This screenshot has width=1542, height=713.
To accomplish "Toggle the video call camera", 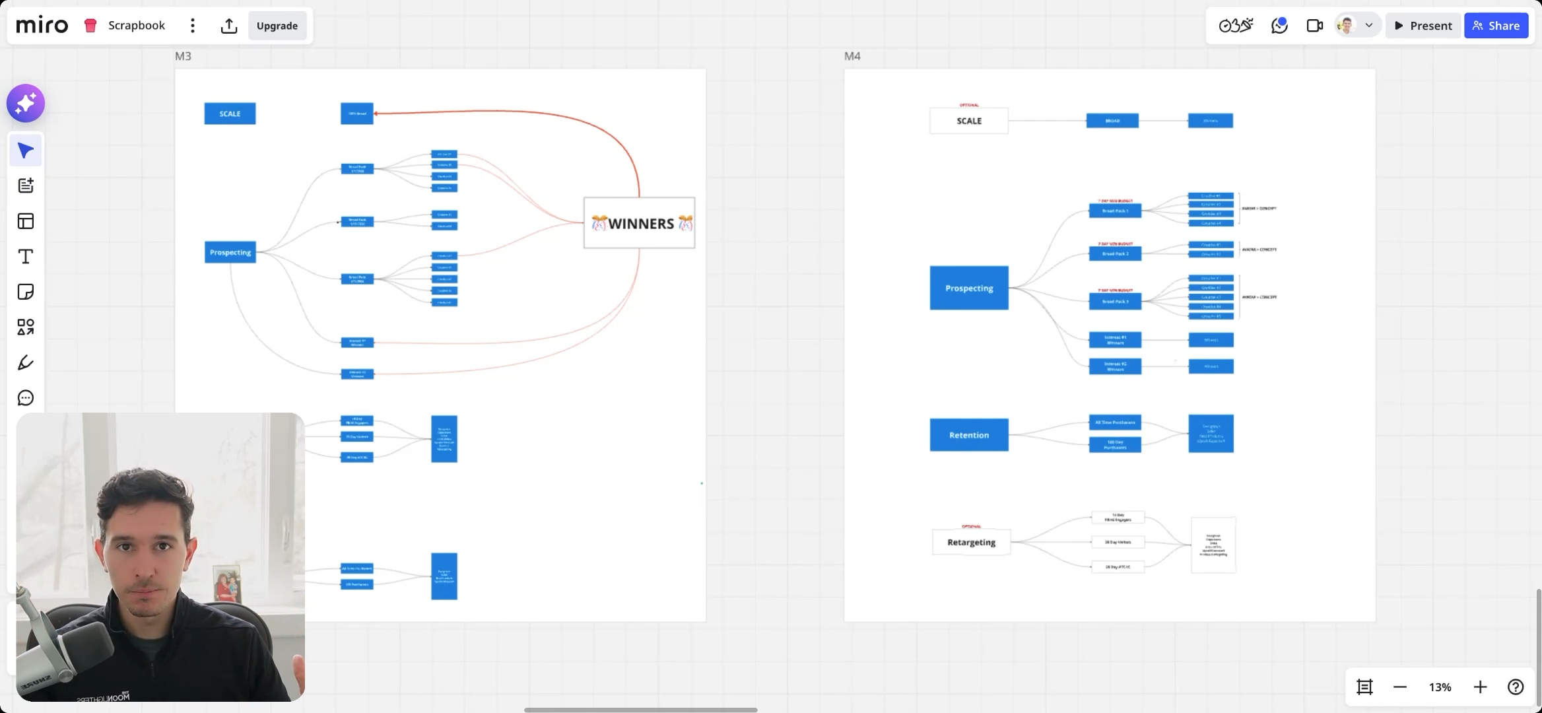I will pos(1314,26).
